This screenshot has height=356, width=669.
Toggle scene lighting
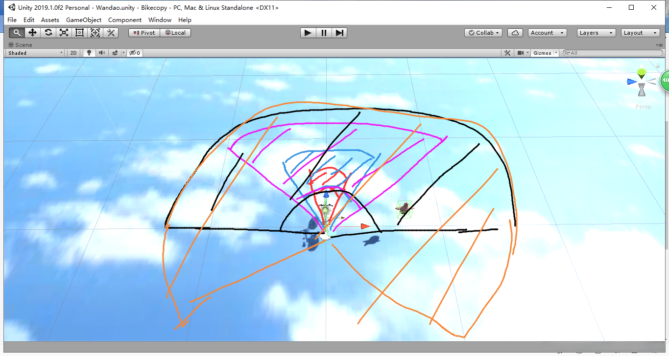click(89, 53)
